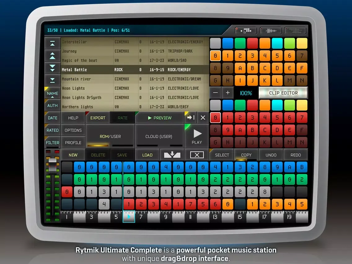Sort song list by DATE
352x264 pixels.
click(53, 118)
